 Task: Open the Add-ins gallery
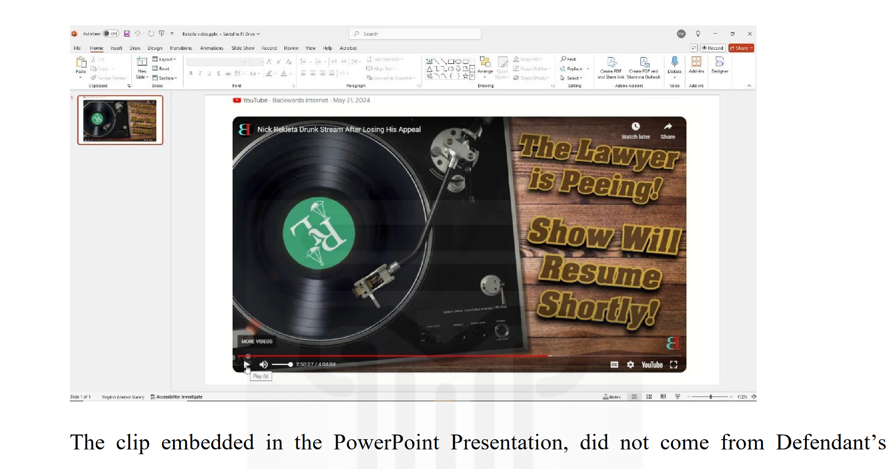pos(696,65)
